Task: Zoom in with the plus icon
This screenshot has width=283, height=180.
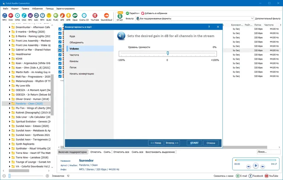Action: tap(47, 176)
